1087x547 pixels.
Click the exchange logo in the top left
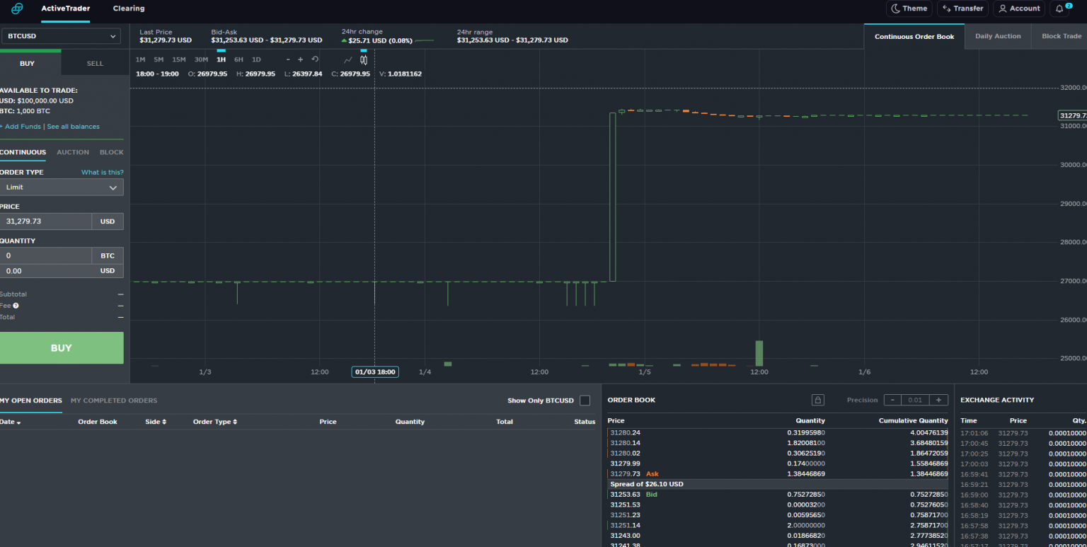(x=16, y=9)
